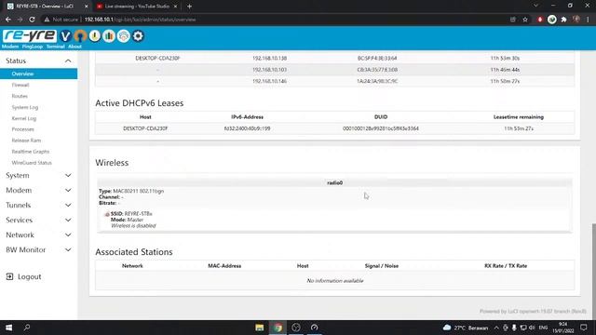Click DESKTOP-CDA230F in DHCPv6 leases
The image size is (596, 335).
[x=145, y=128]
